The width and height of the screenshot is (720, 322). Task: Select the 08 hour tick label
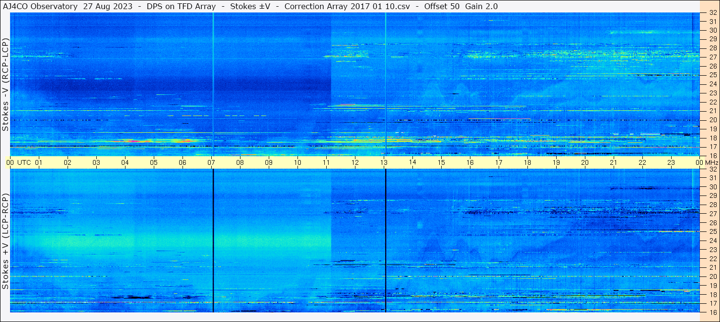coord(240,162)
